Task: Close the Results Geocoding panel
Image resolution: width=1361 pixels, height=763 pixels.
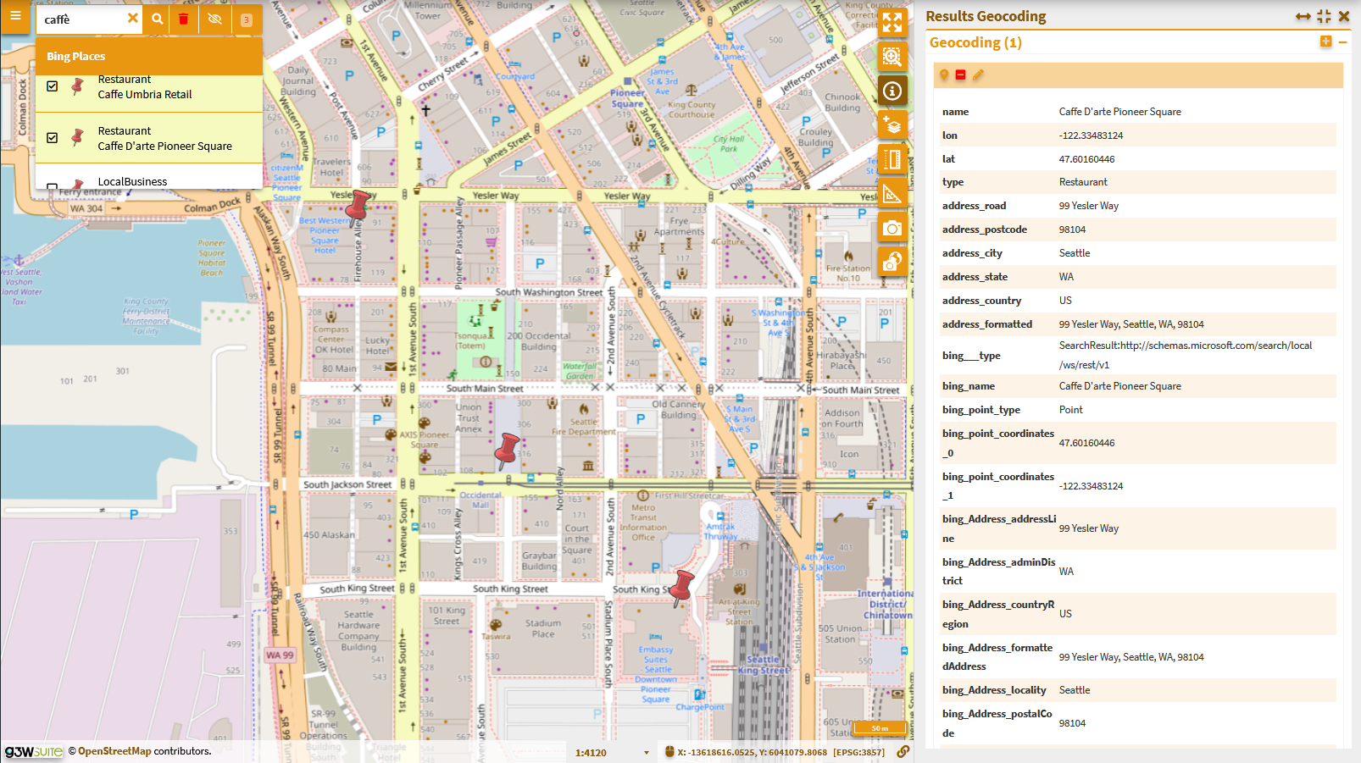Action: pyautogui.click(x=1344, y=16)
